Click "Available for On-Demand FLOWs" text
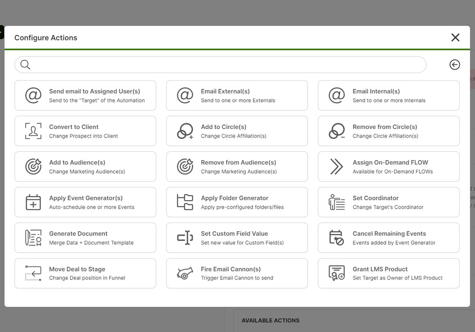The width and height of the screenshot is (475, 332). pyautogui.click(x=393, y=171)
